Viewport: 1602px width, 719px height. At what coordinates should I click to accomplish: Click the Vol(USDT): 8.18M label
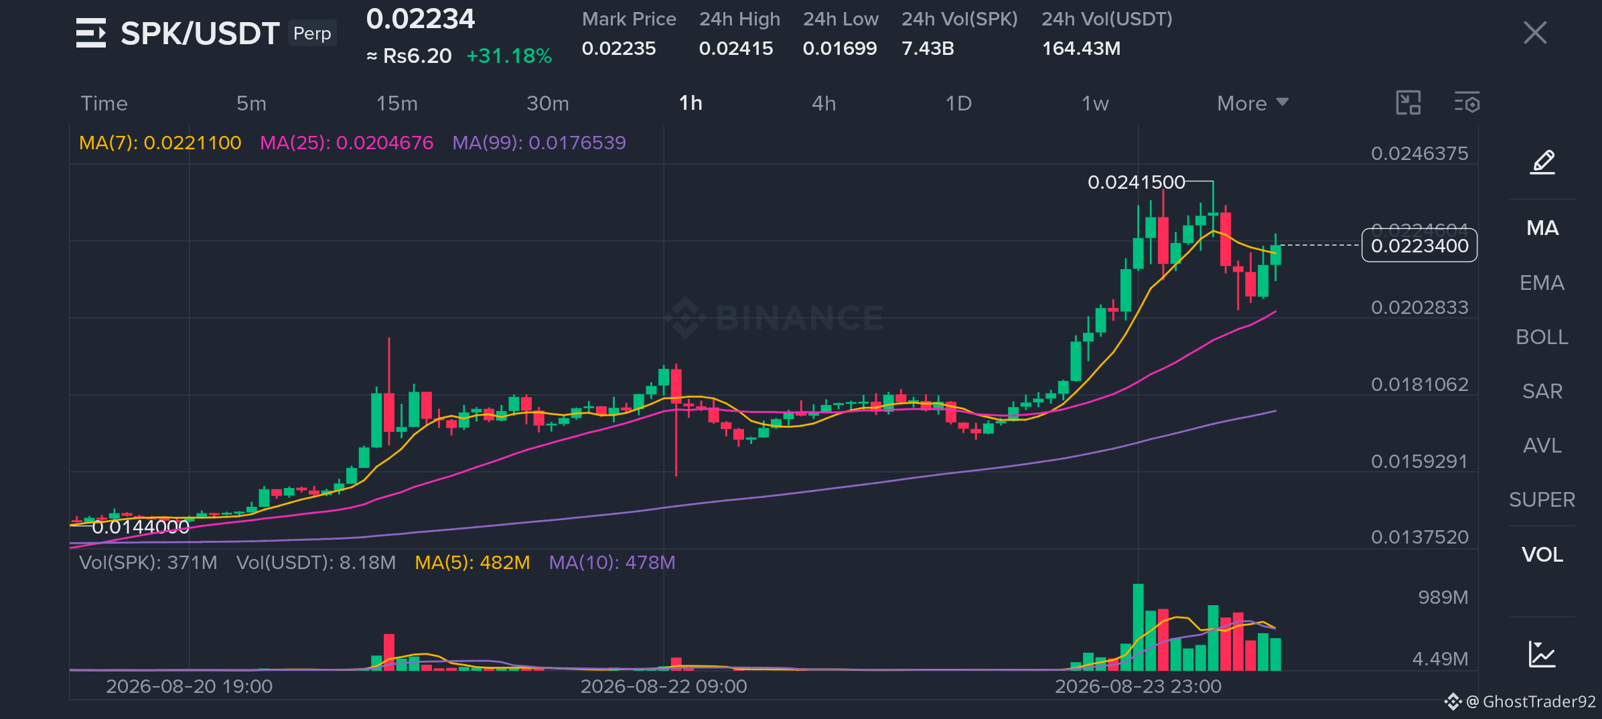click(316, 562)
